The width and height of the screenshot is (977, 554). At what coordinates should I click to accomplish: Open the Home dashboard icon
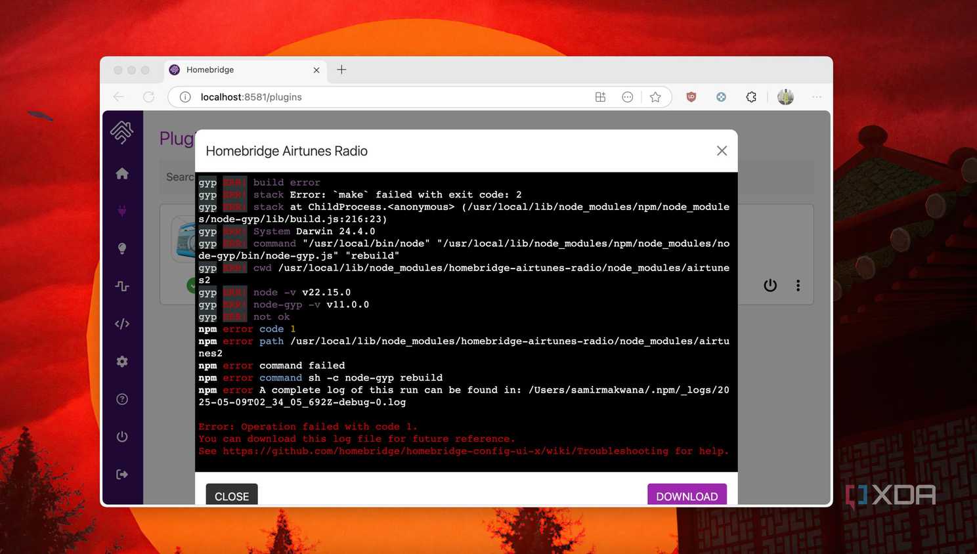point(122,173)
